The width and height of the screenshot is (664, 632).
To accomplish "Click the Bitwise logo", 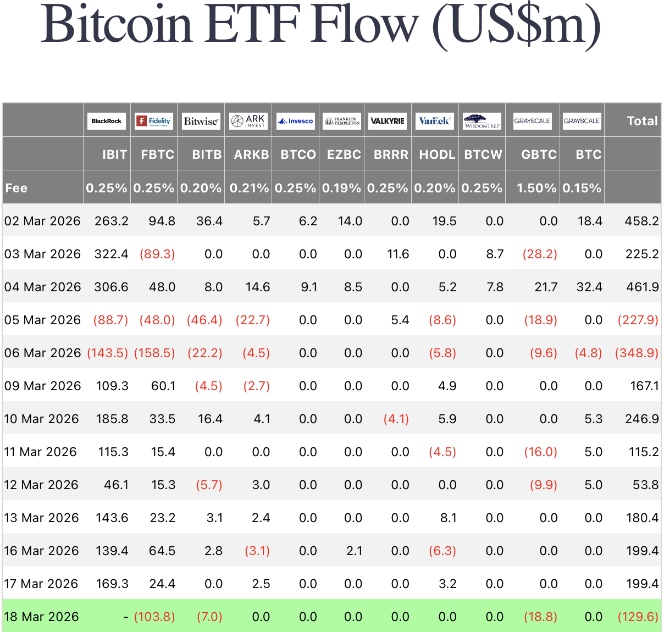I will [x=201, y=121].
